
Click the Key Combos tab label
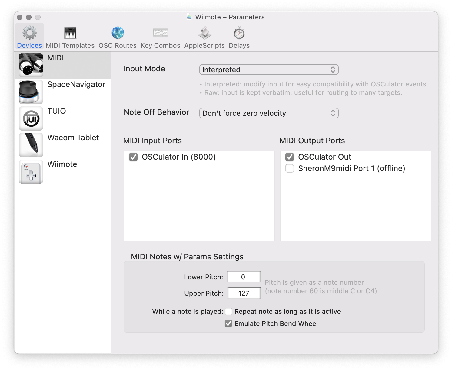(160, 45)
